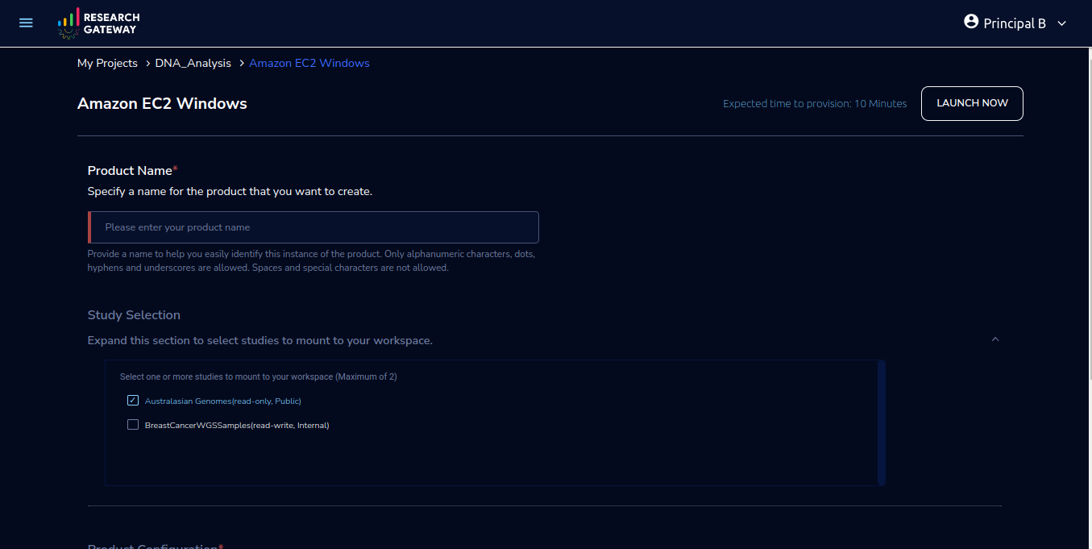Uncheck Australasian Genomes study

(x=133, y=401)
